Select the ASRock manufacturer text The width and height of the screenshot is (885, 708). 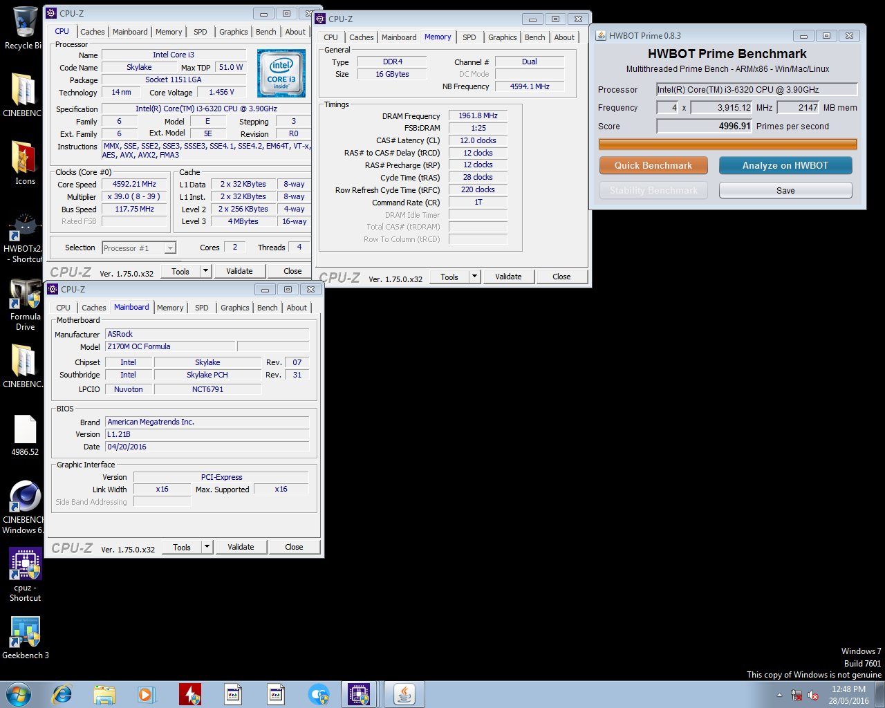[x=207, y=334]
